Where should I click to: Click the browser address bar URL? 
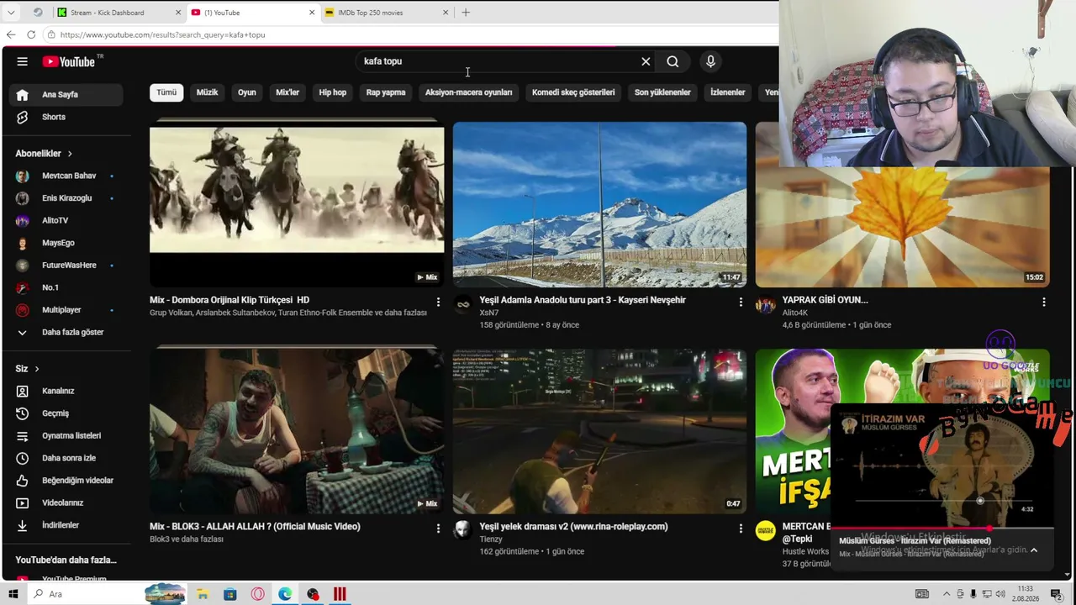[162, 34]
